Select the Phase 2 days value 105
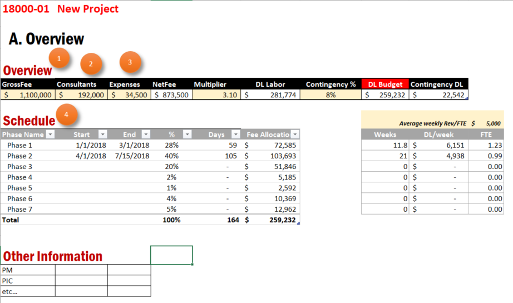The image size is (513, 303). (231, 156)
